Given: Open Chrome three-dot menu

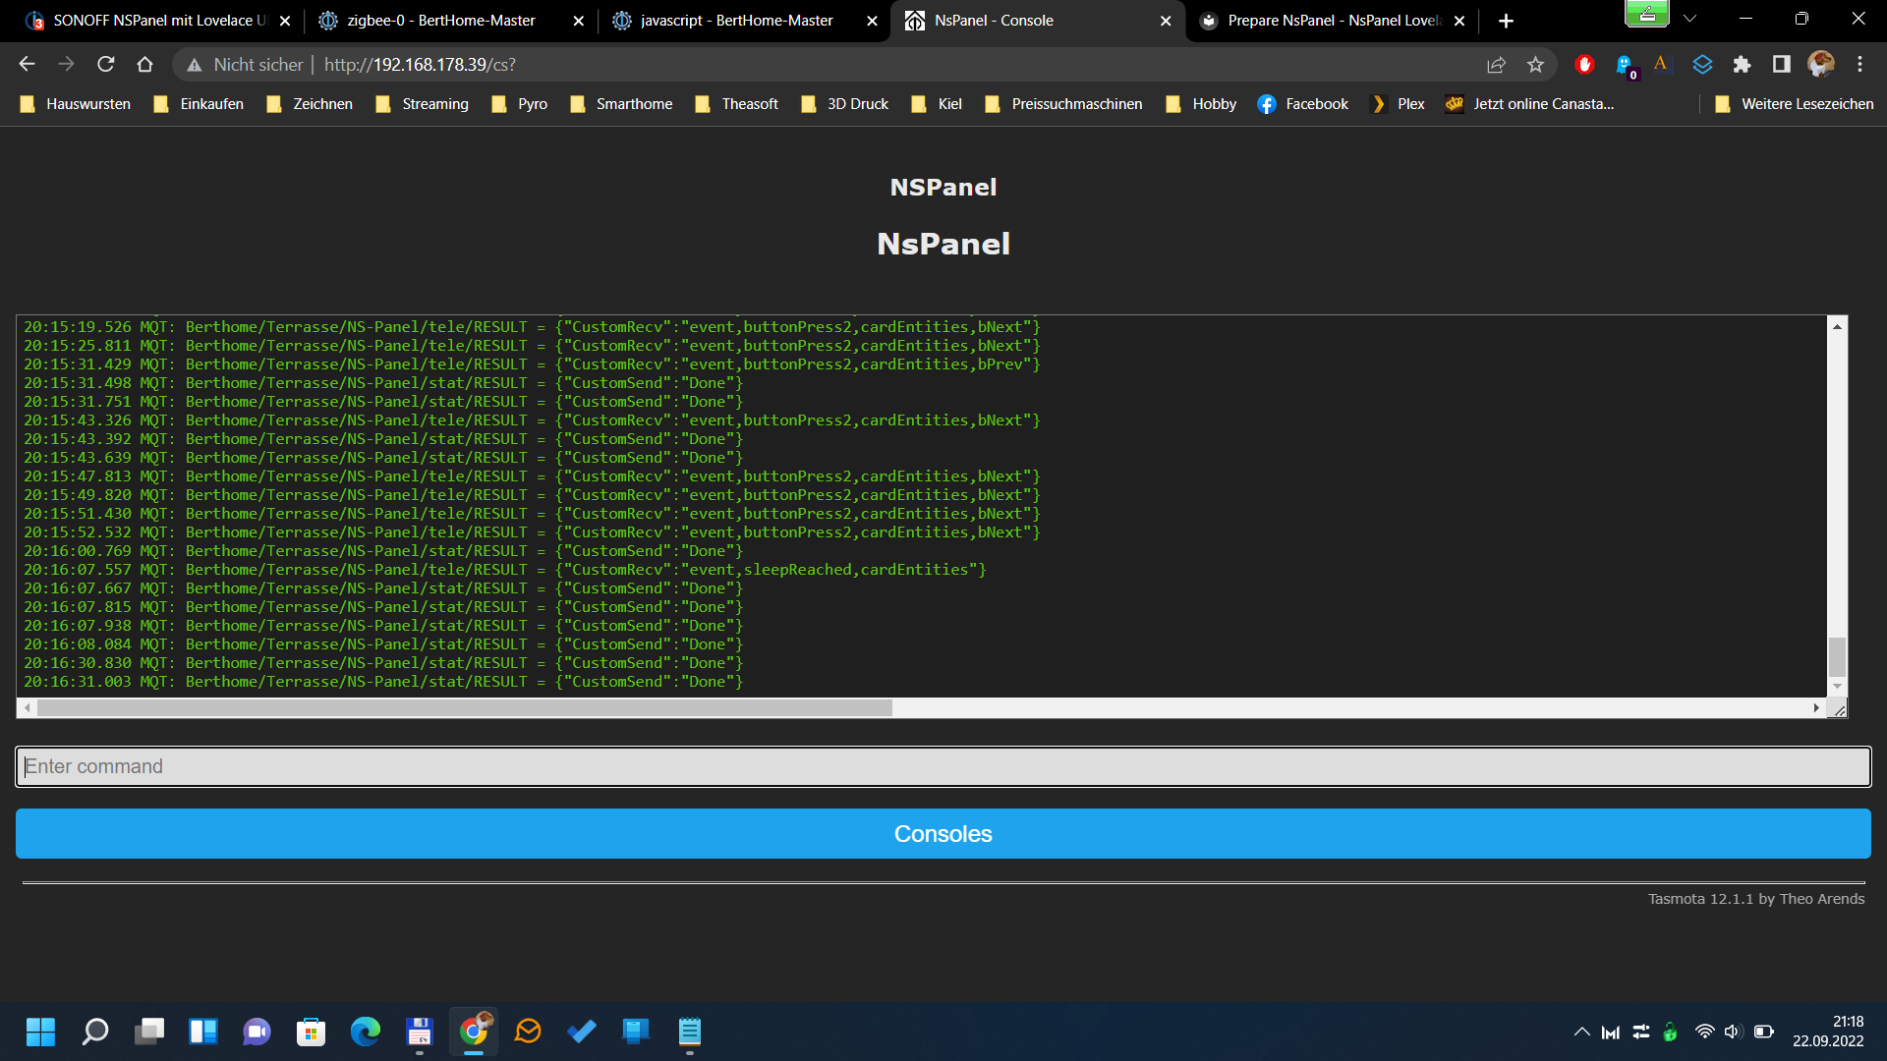Looking at the screenshot, I should (1859, 65).
